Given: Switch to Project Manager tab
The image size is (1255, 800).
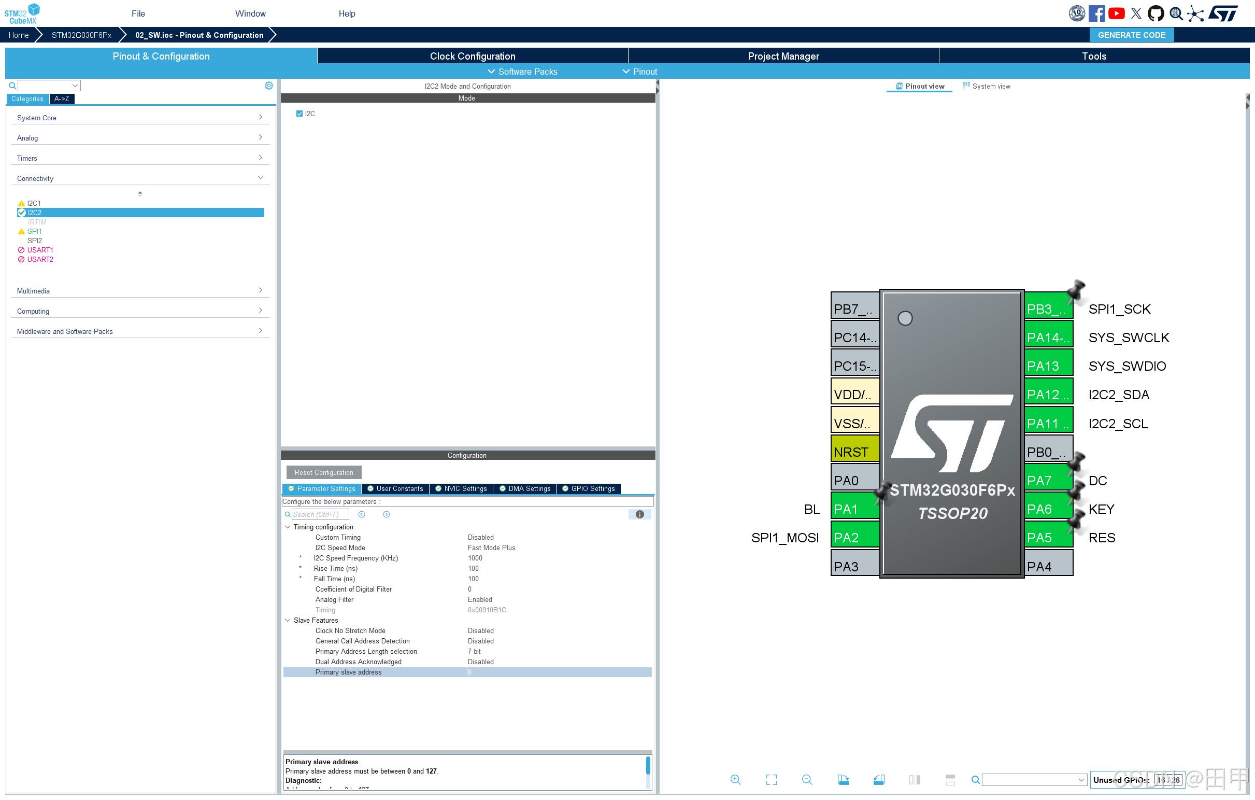Looking at the screenshot, I should 783,56.
